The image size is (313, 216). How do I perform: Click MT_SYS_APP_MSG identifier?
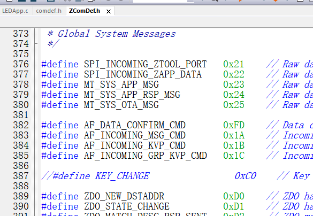(x=121, y=84)
